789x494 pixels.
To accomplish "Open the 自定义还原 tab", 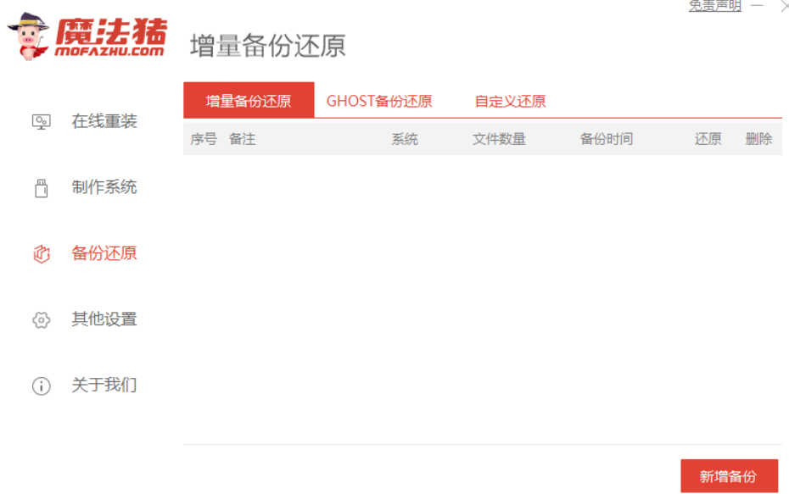I will 510,99.
